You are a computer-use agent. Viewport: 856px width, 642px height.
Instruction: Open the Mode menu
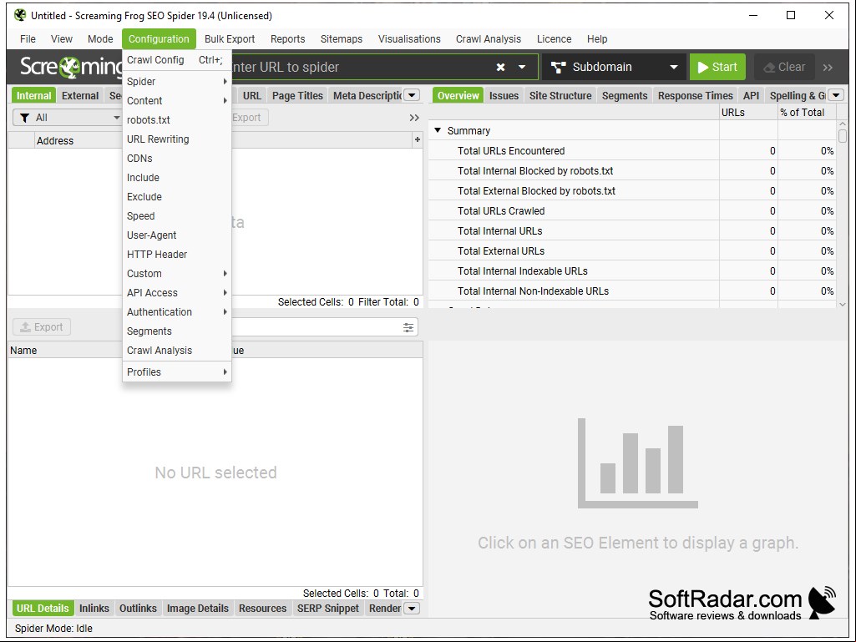click(x=100, y=38)
